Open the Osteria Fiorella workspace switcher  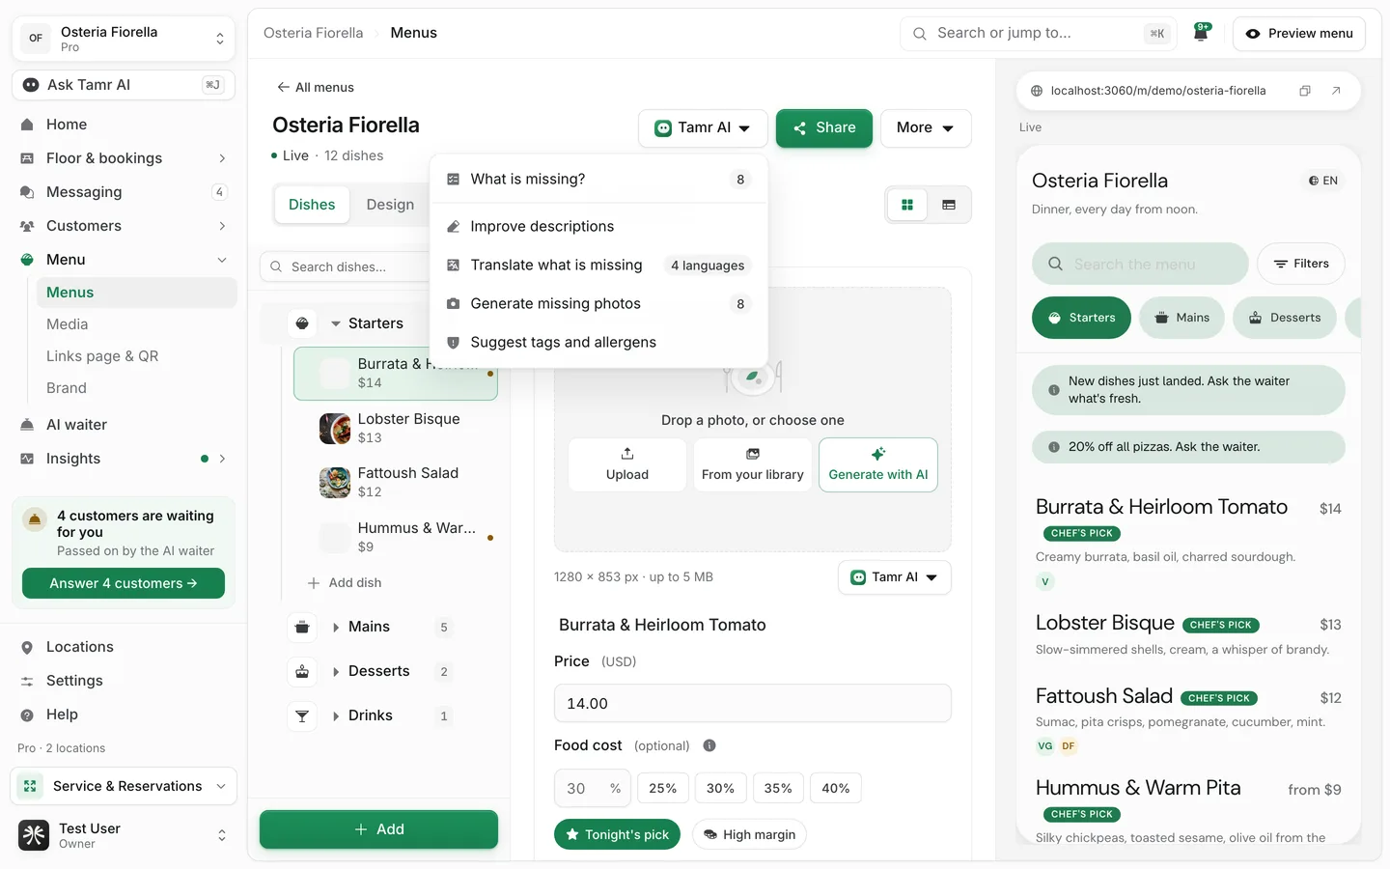pyautogui.click(x=124, y=39)
